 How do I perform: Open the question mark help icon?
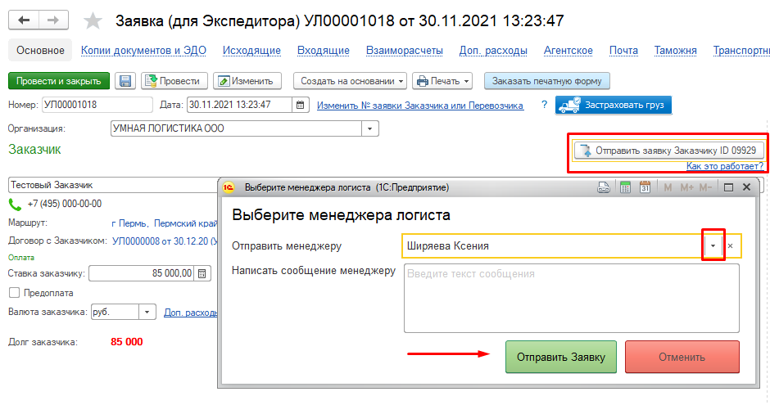[544, 105]
